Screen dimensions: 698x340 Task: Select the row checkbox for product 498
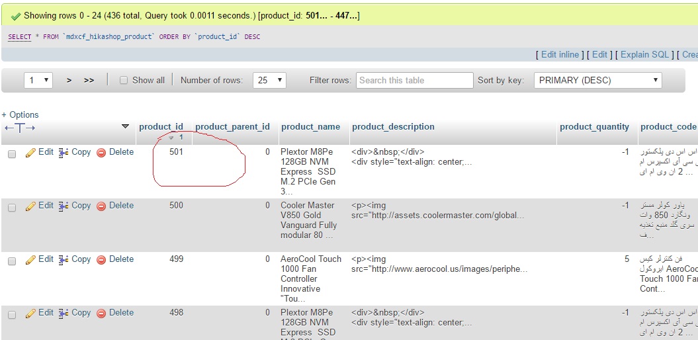coord(12,315)
